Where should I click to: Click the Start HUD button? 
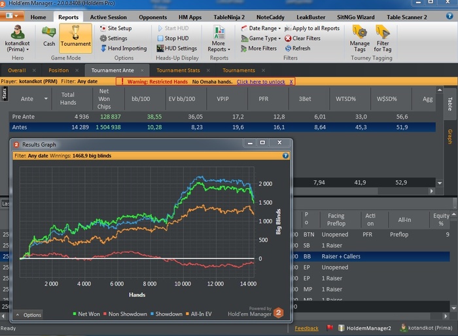[x=173, y=28]
